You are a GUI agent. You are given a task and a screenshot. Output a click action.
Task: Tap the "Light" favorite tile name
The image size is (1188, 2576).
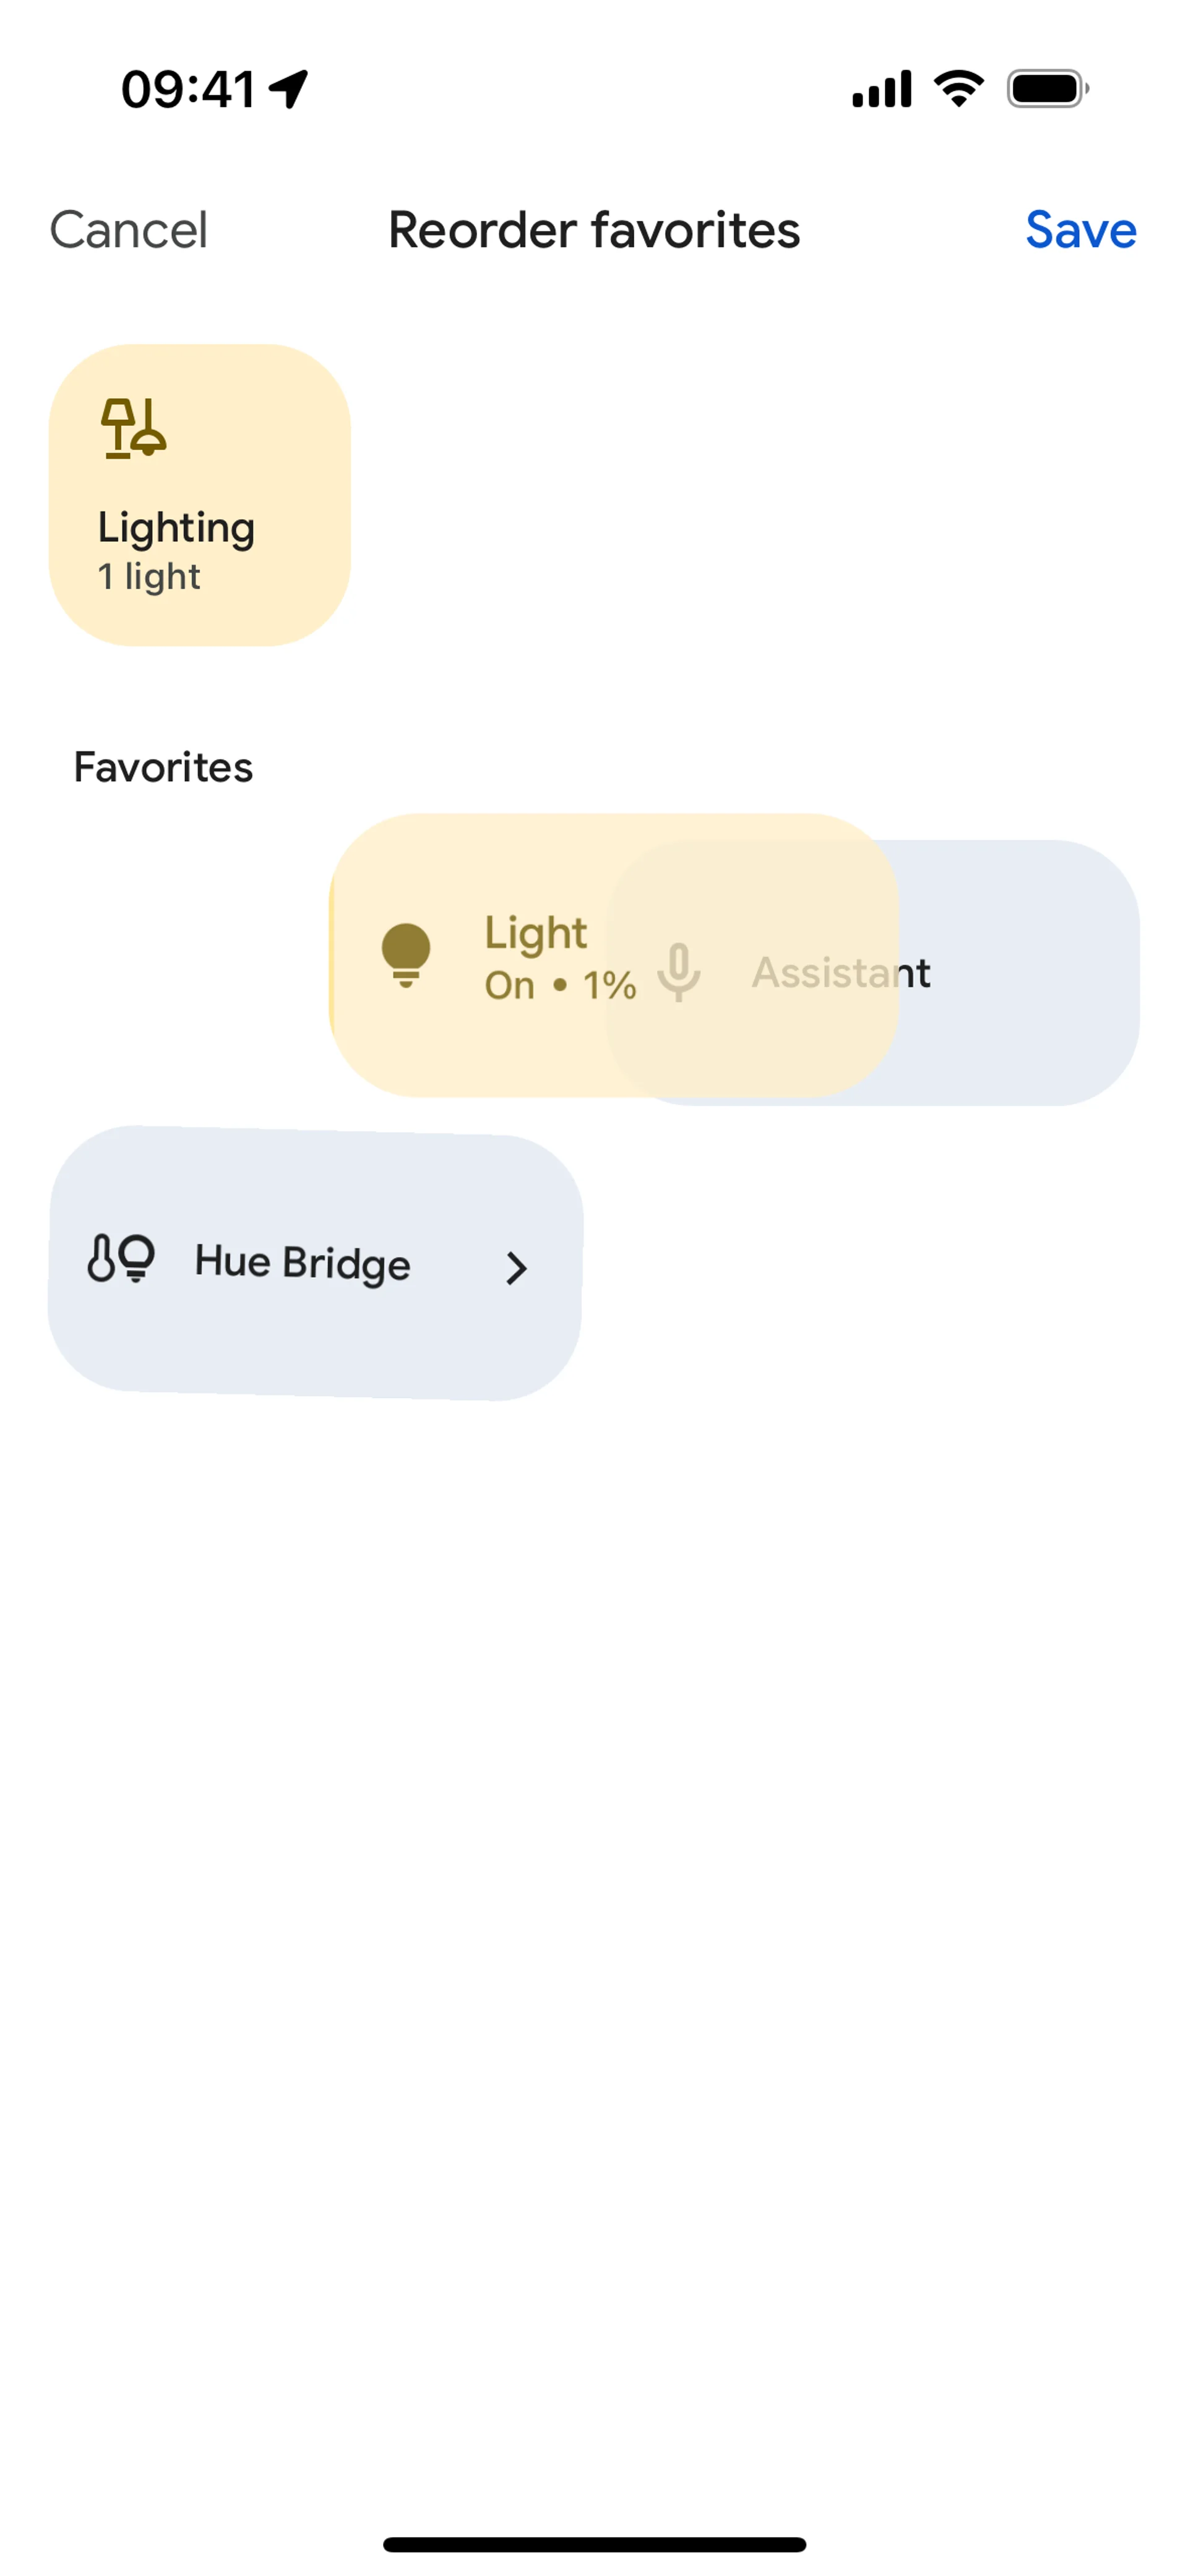535,933
